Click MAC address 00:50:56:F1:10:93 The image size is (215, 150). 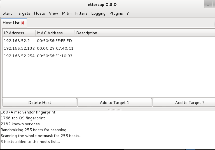[55, 56]
